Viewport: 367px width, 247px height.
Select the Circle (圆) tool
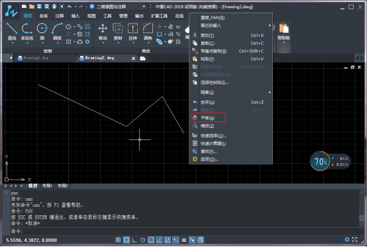point(42,32)
